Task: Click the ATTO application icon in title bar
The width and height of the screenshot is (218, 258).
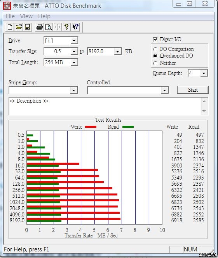Action: pos(7,5)
